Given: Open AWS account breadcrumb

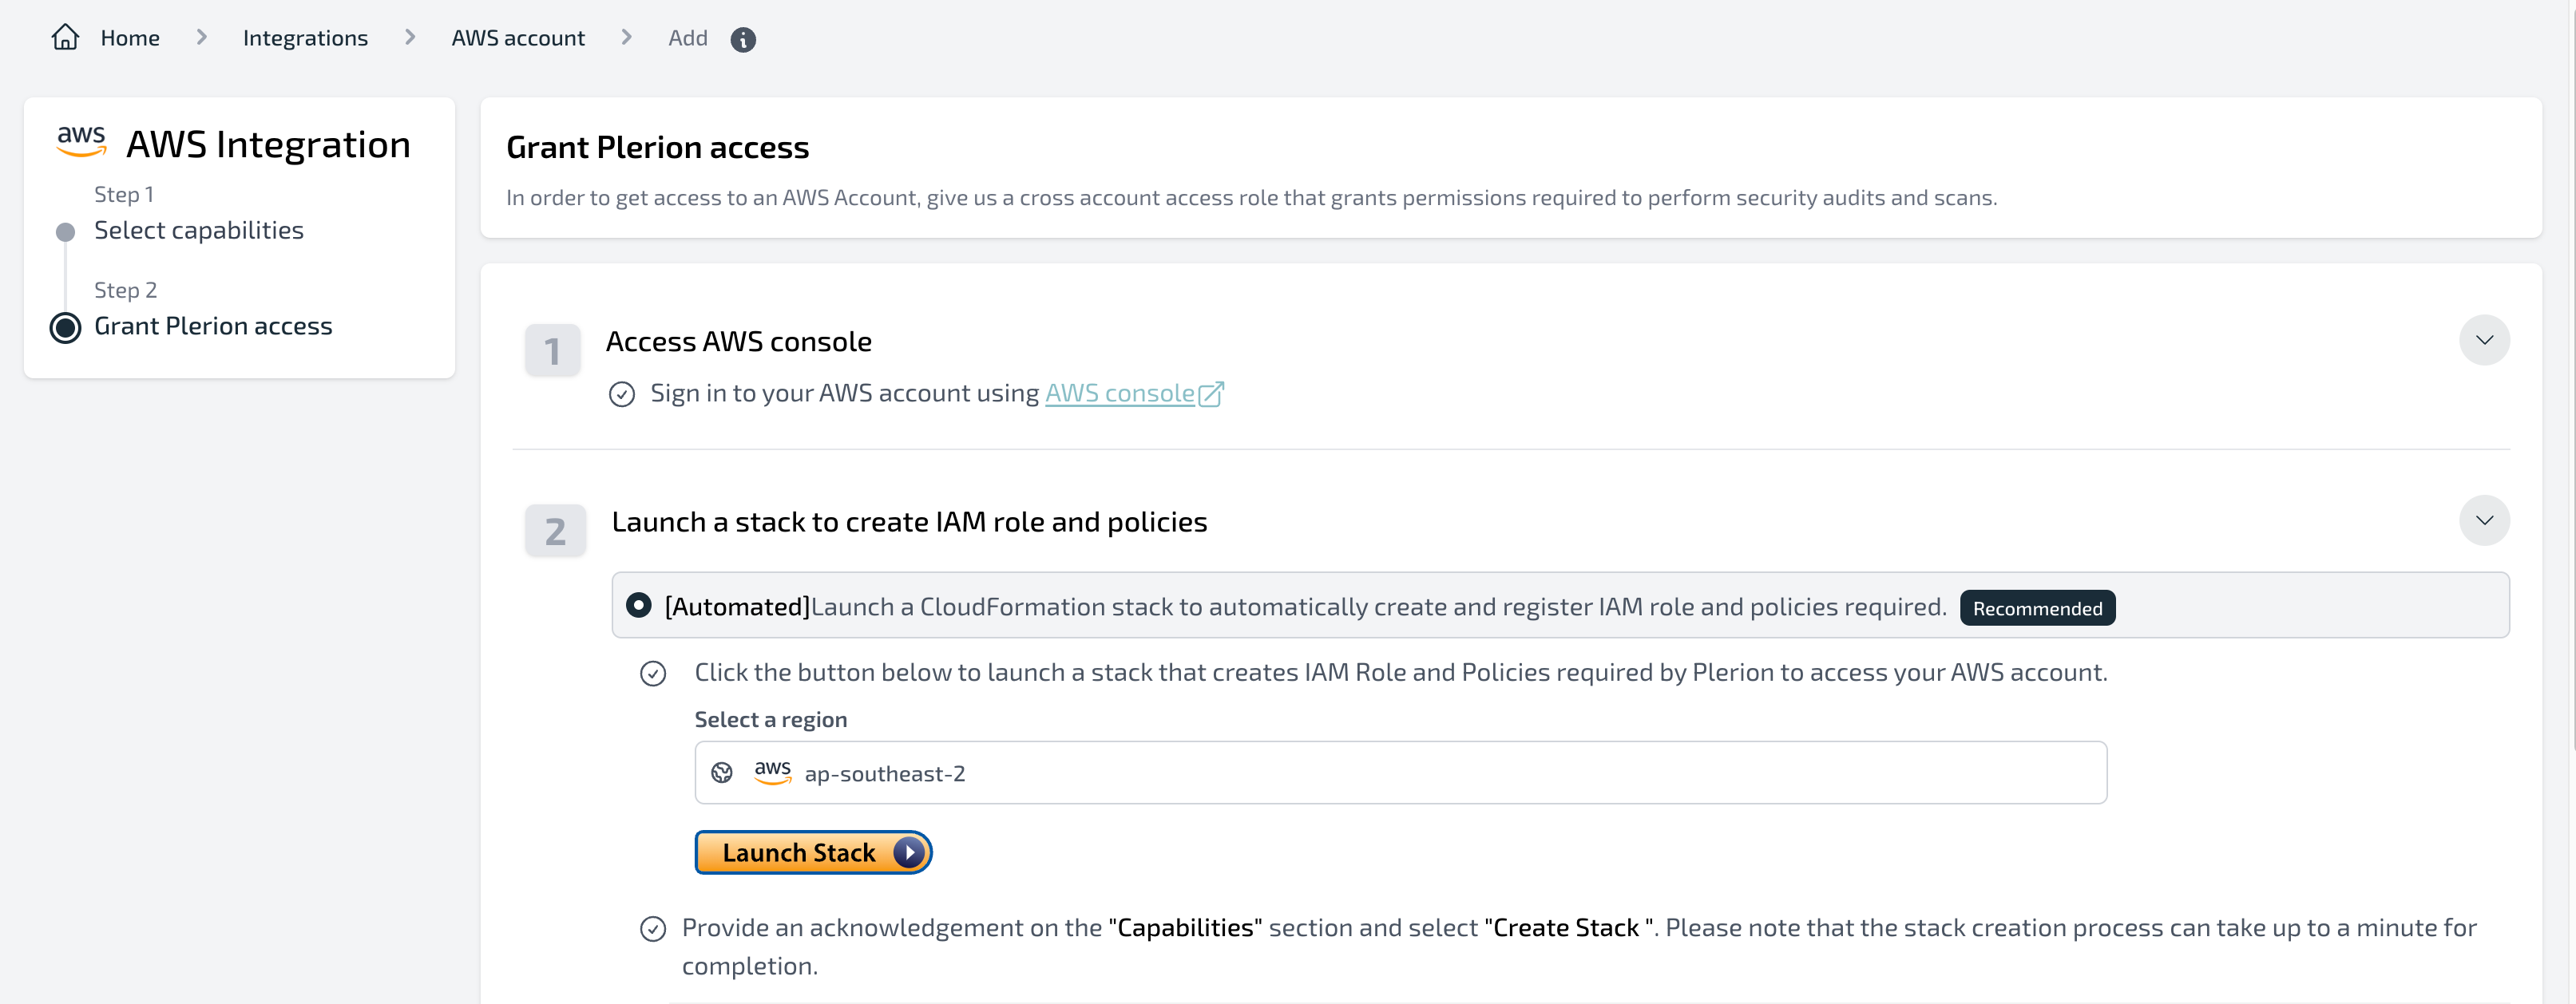Looking at the screenshot, I should (518, 38).
